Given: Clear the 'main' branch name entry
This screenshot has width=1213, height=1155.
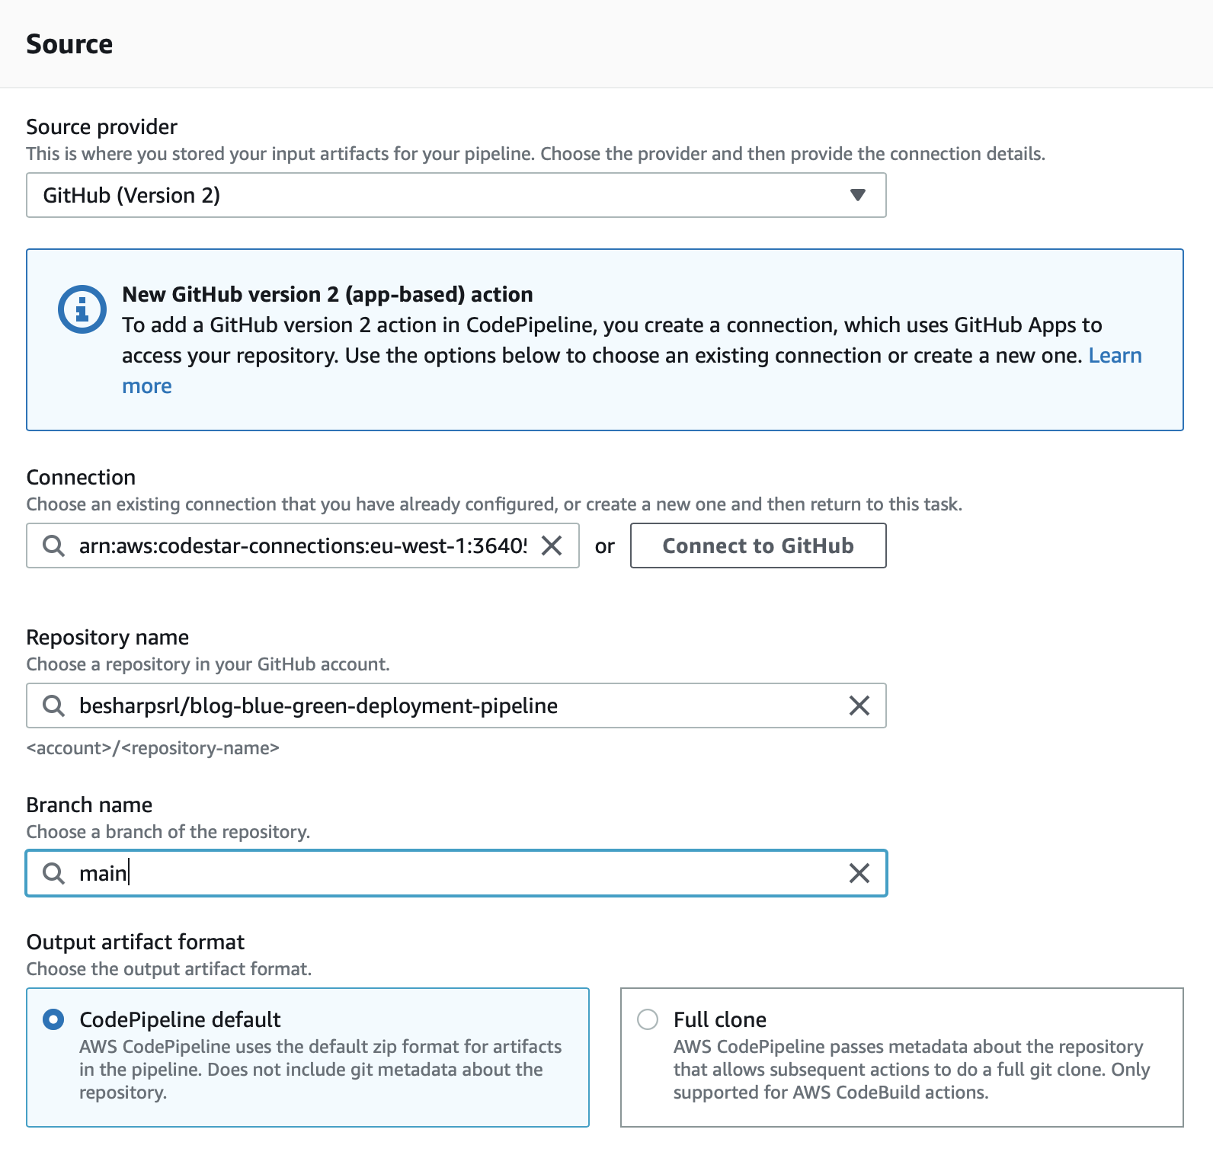Looking at the screenshot, I should pyautogui.click(x=859, y=873).
